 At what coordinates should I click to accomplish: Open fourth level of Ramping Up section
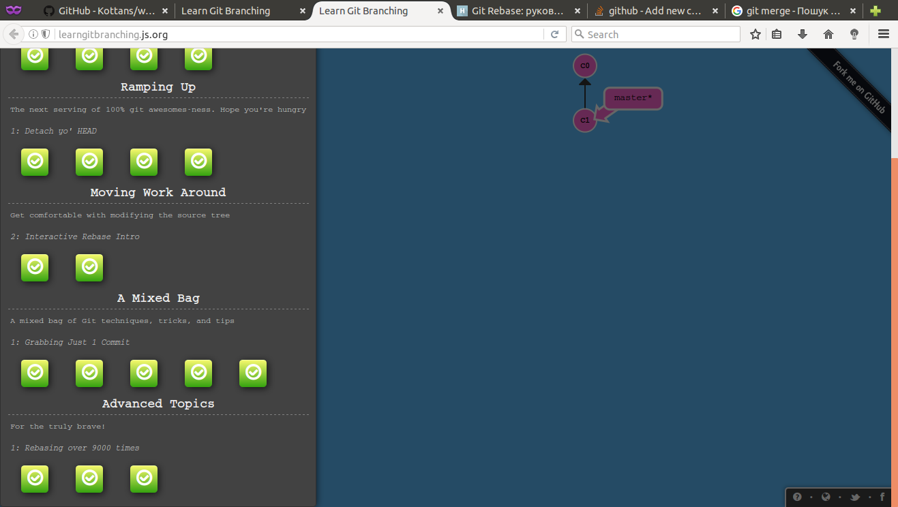point(198,162)
